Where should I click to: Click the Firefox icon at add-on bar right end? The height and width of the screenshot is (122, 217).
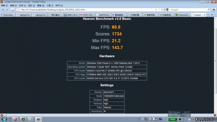(215, 115)
